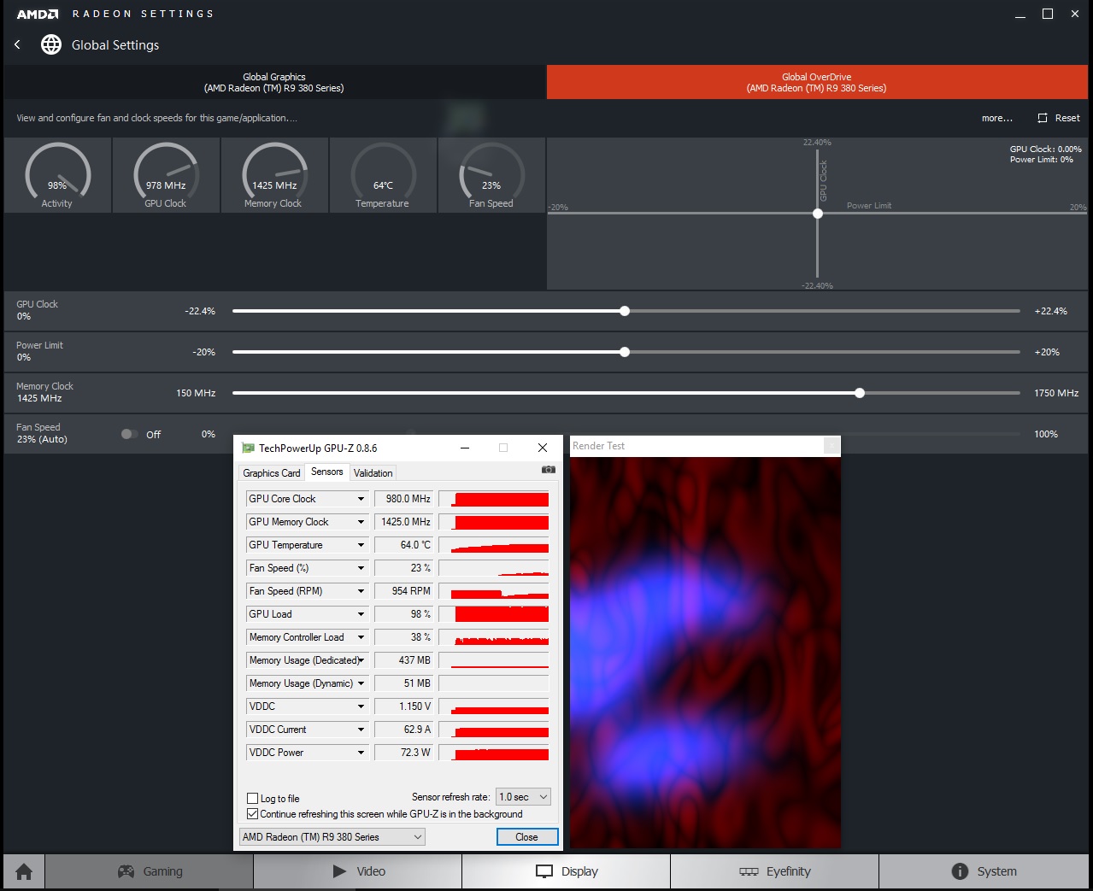Click the more... link
Viewport: 1093px width, 891px height.
[x=997, y=118]
